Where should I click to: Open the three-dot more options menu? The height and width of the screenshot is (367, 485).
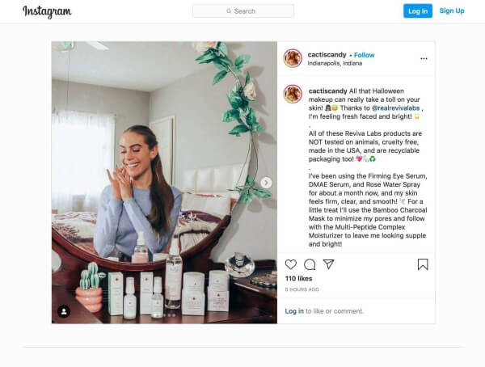click(x=424, y=58)
